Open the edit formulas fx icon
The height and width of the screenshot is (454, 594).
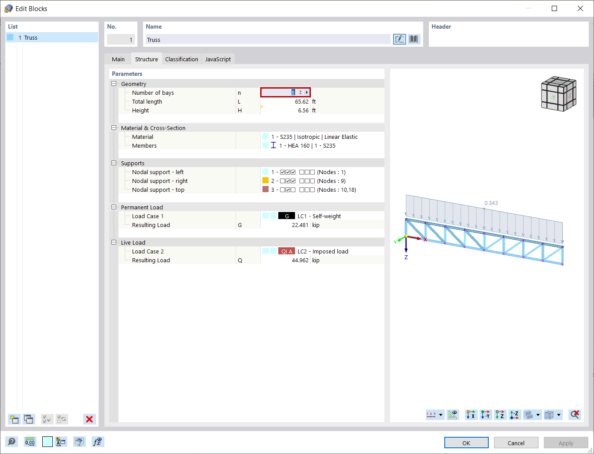(98, 441)
